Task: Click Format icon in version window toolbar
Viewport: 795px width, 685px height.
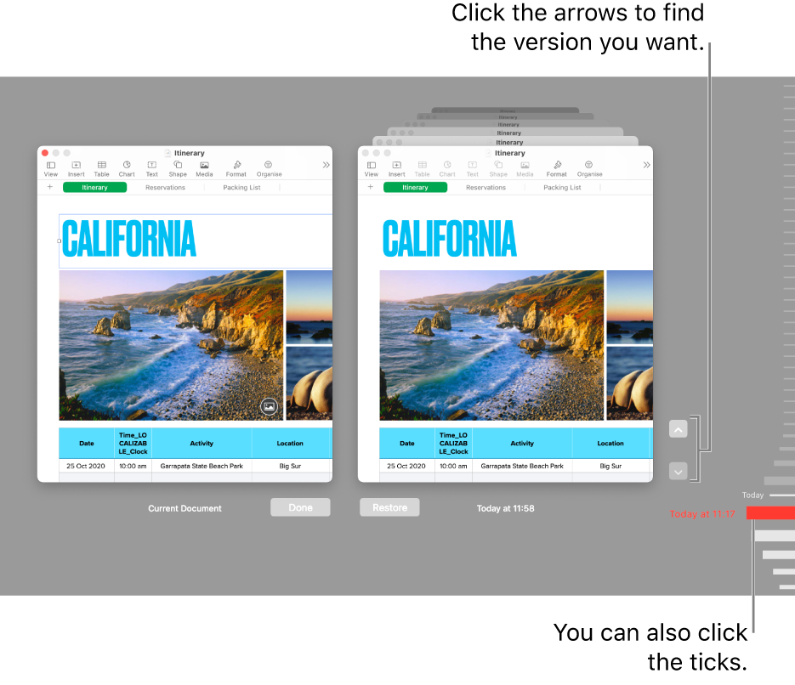Action: (557, 169)
